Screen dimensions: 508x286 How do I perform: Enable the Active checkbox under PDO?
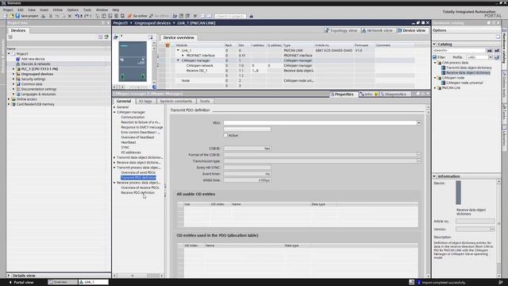225,135
